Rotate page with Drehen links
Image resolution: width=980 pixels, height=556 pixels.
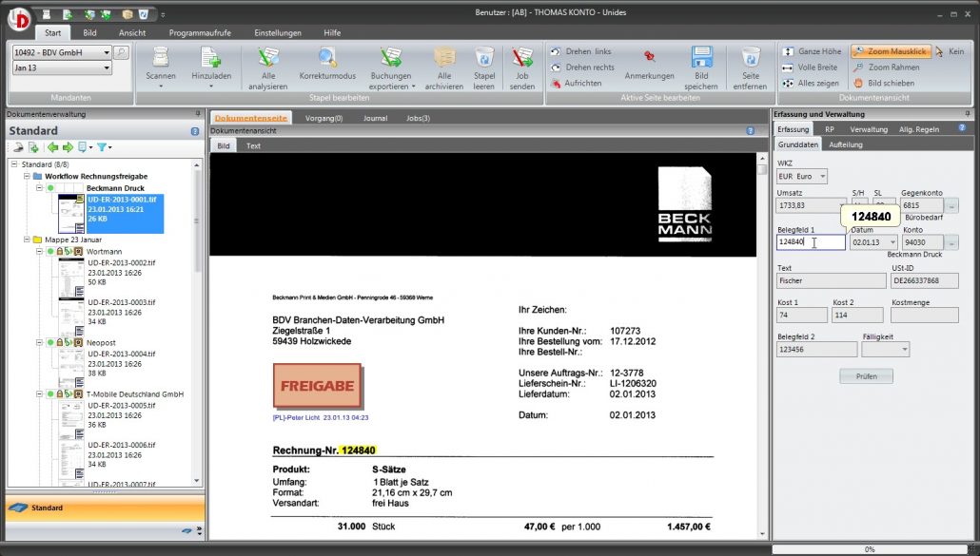(x=580, y=51)
